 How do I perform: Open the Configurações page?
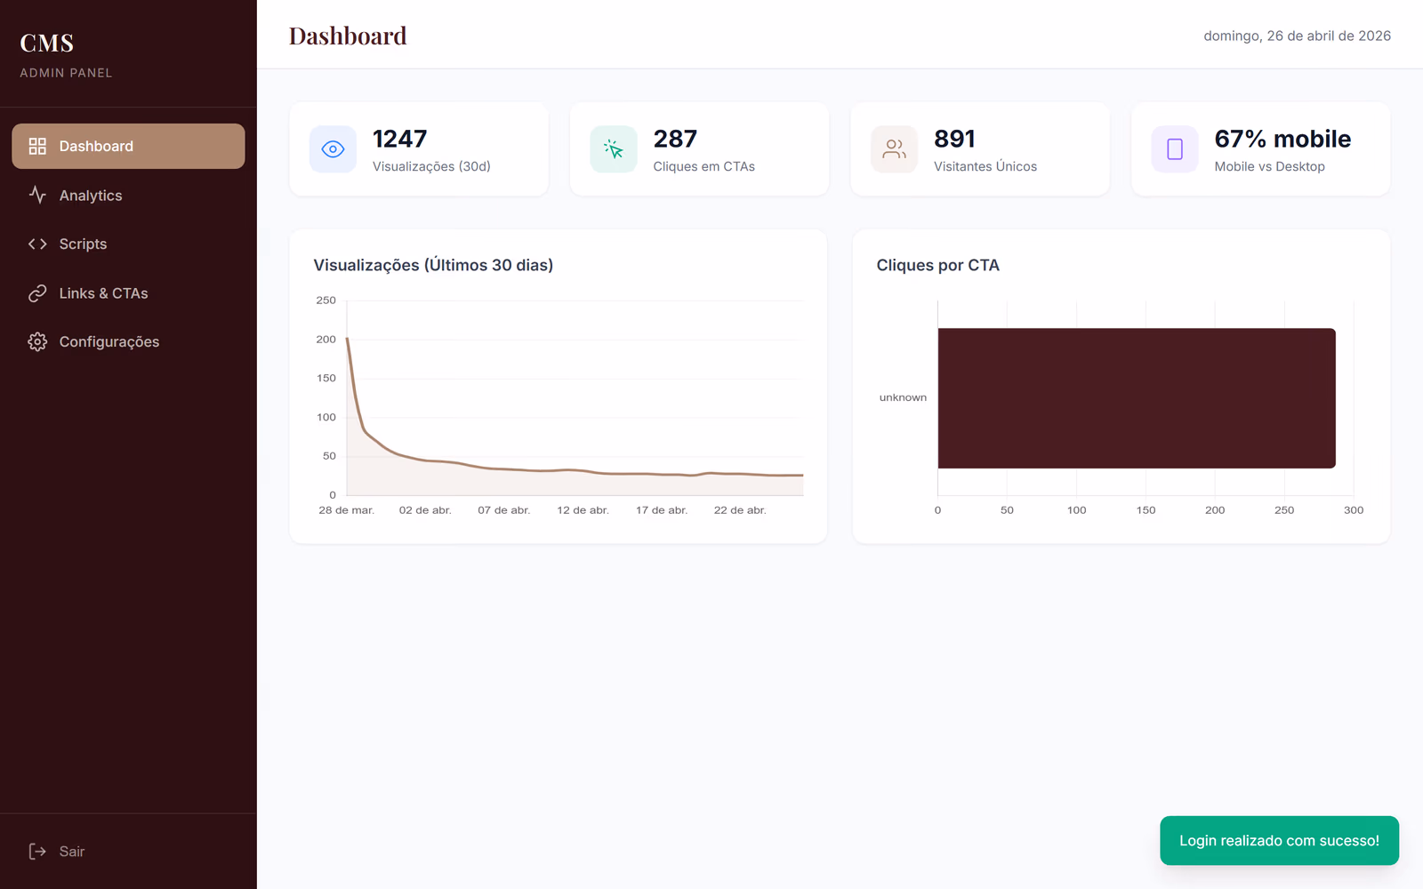109,341
